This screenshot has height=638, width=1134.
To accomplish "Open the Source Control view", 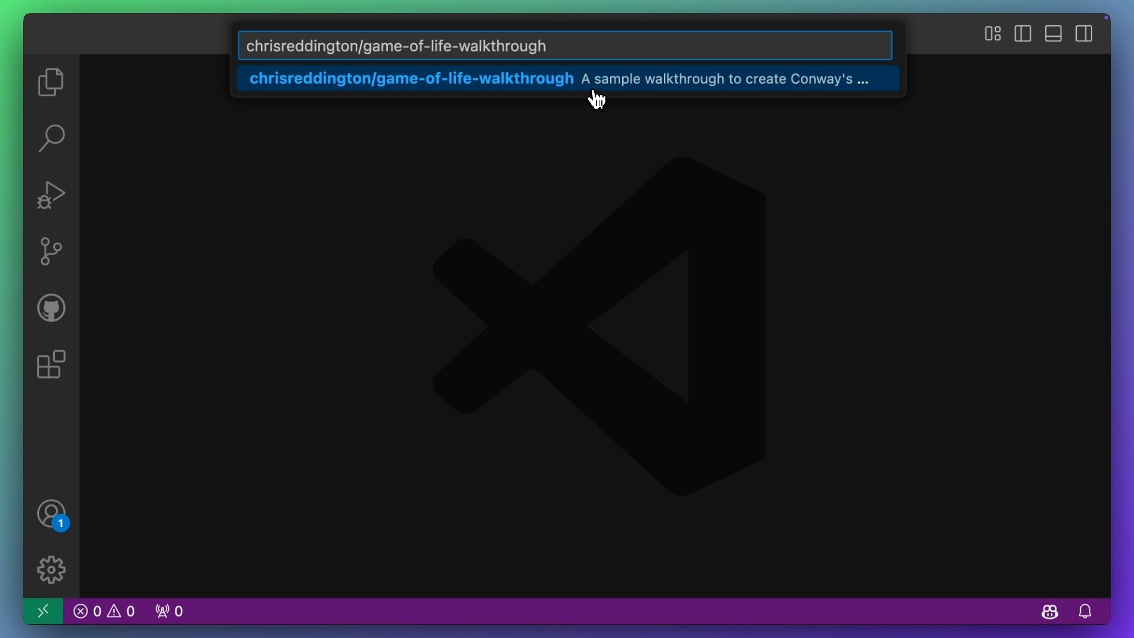I will (51, 251).
